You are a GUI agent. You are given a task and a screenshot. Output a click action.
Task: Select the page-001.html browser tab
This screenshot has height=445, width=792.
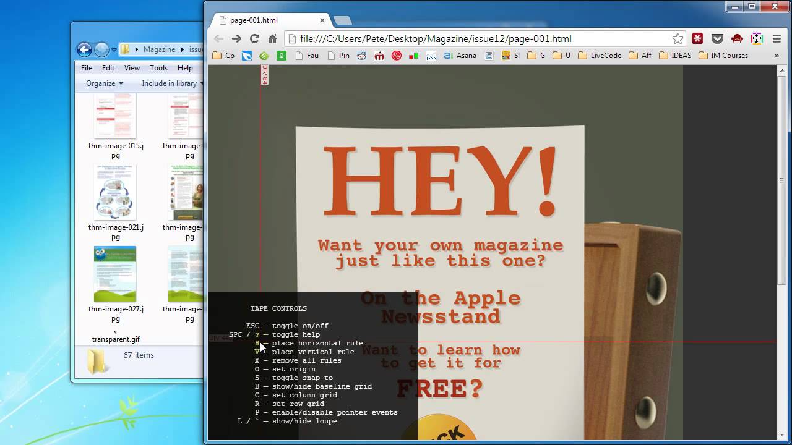(x=270, y=20)
